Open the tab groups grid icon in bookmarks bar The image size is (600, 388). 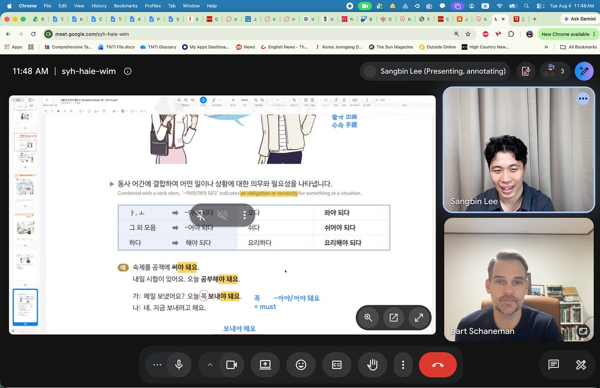pyautogui.click(x=31, y=47)
